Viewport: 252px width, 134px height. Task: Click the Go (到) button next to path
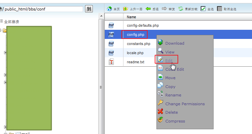coord(89,9)
